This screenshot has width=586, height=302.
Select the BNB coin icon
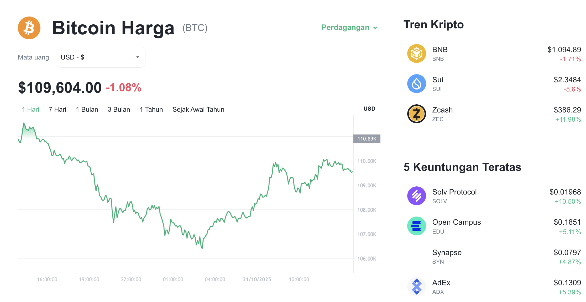coord(416,53)
